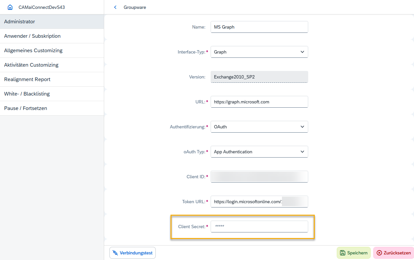The image size is (414, 260).
Task: Focus the URL input field
Action: 259,102
